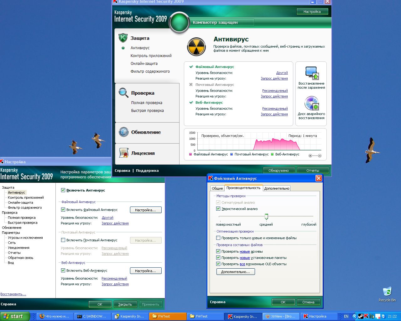
Task: Click новые link in Проверять новые архивы
Action: pyautogui.click(x=245, y=251)
